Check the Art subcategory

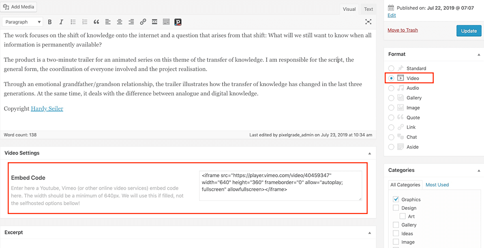tap(402, 216)
